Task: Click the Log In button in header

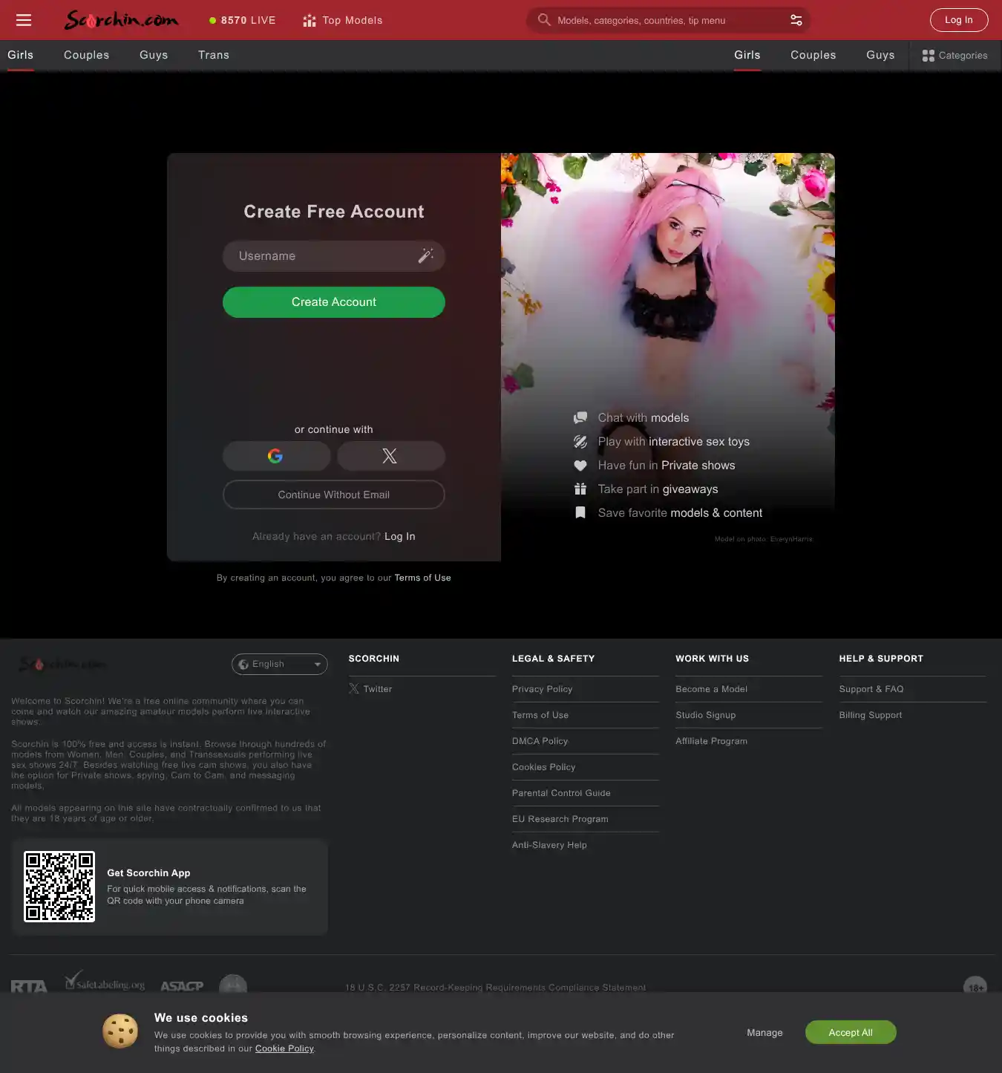Action: click(x=958, y=20)
